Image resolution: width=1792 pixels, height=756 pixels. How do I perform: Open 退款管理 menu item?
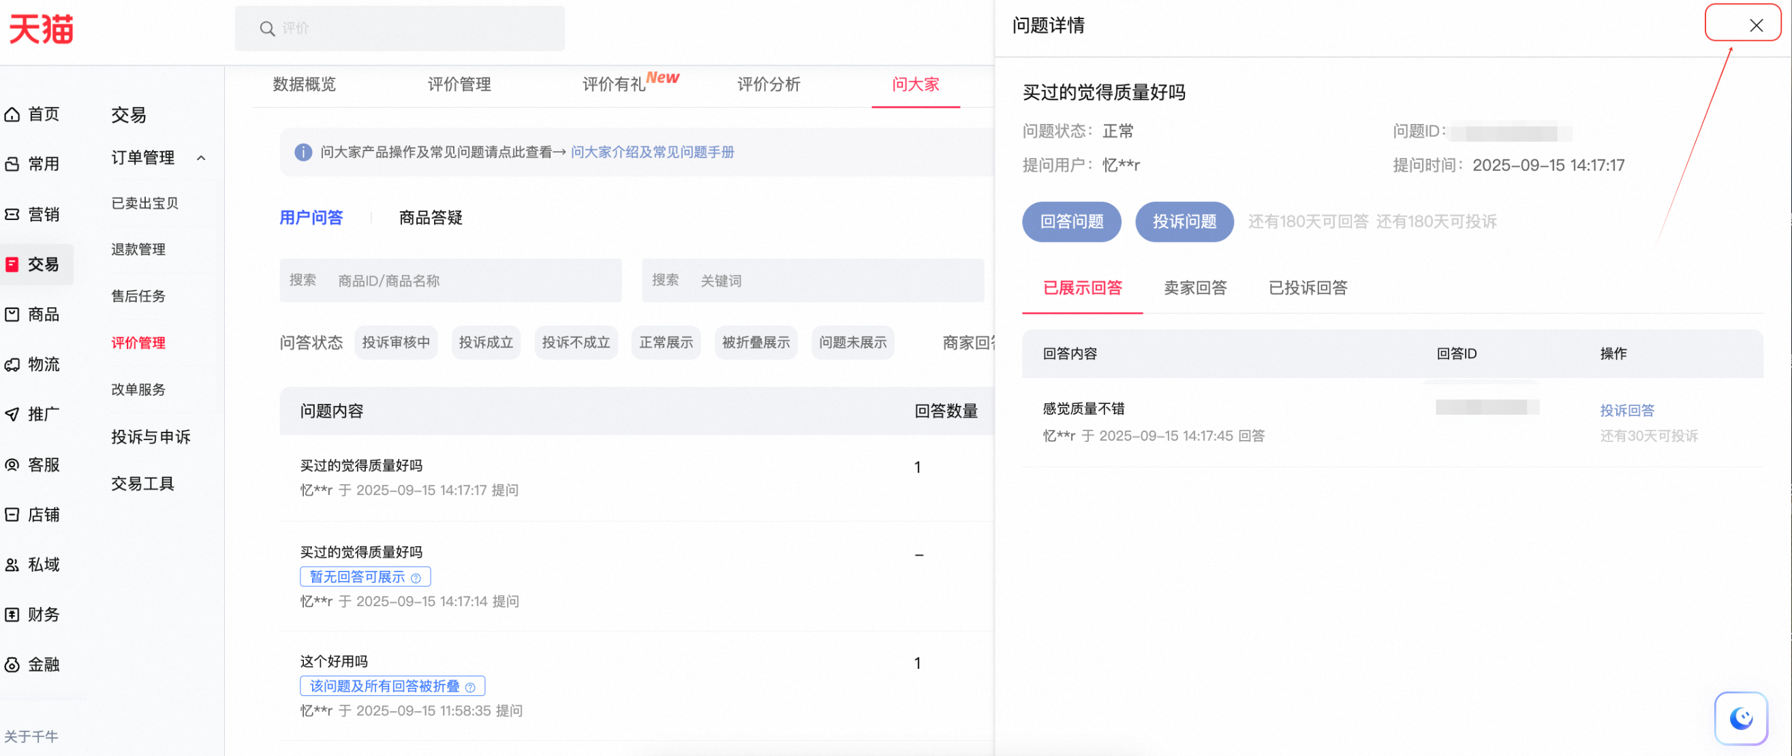pyautogui.click(x=138, y=249)
